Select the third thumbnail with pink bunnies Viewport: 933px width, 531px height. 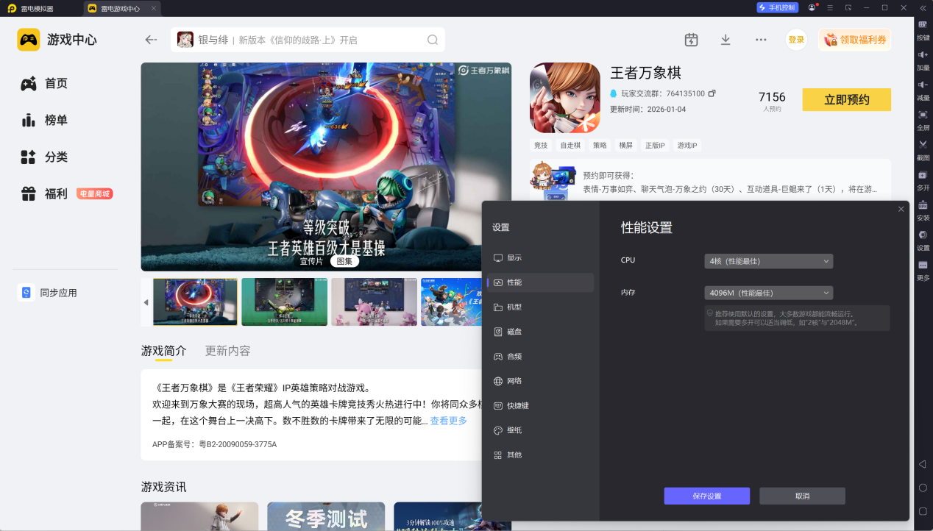(x=374, y=302)
